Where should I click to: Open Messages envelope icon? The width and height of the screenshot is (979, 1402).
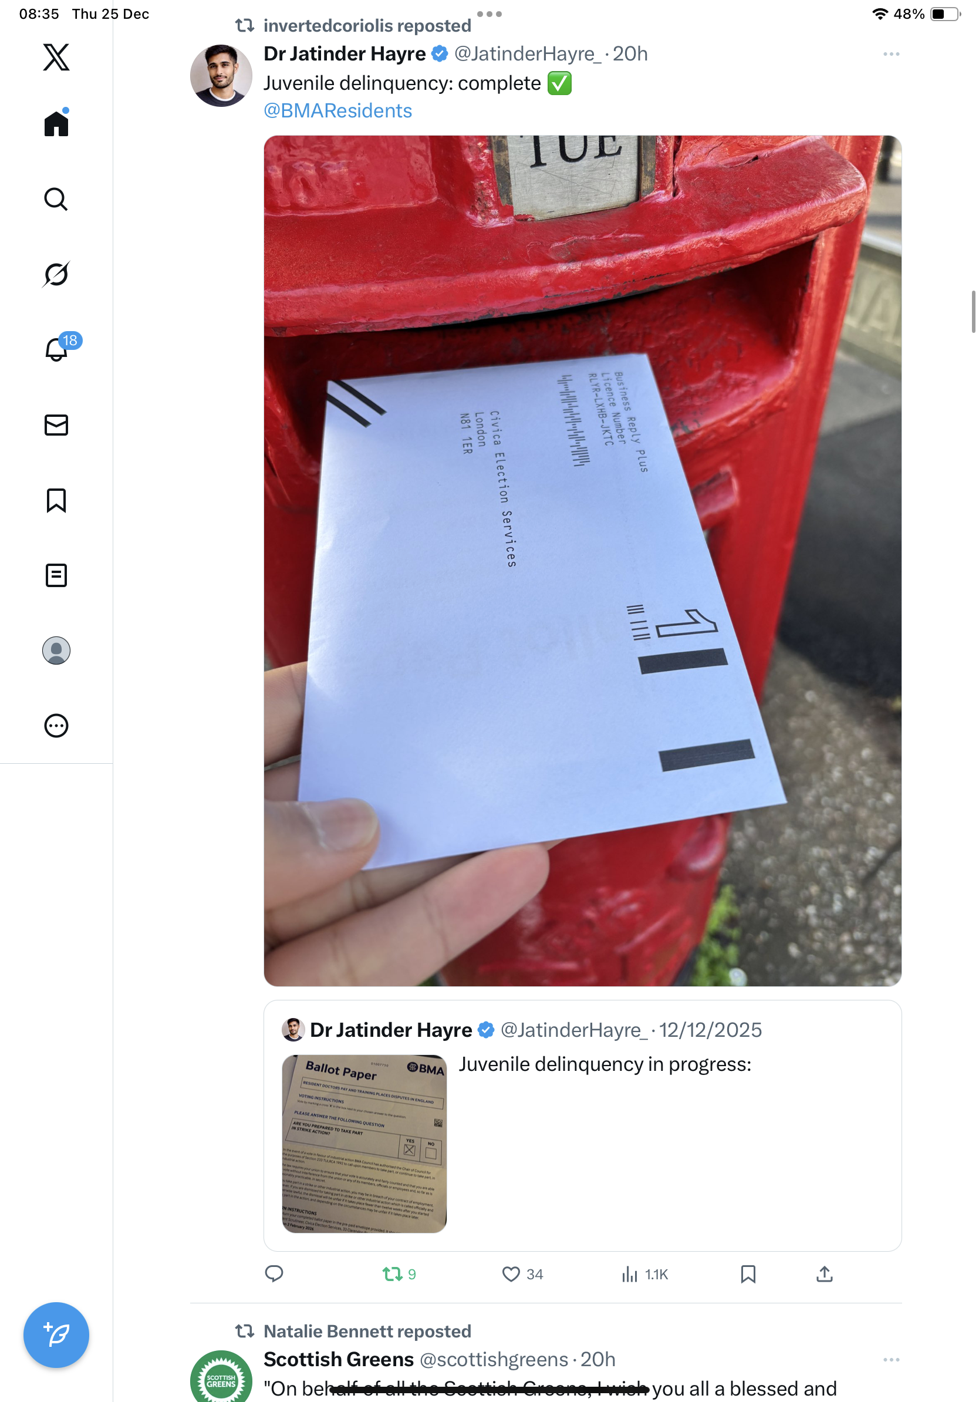tap(56, 425)
